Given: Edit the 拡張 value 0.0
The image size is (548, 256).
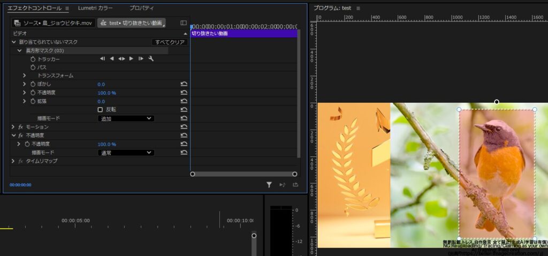Looking at the screenshot, I should [101, 101].
